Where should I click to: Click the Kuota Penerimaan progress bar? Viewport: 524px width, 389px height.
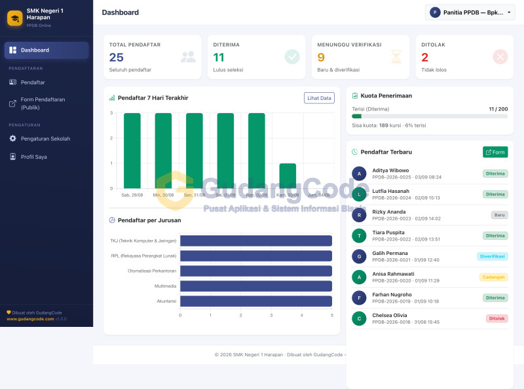click(430, 116)
